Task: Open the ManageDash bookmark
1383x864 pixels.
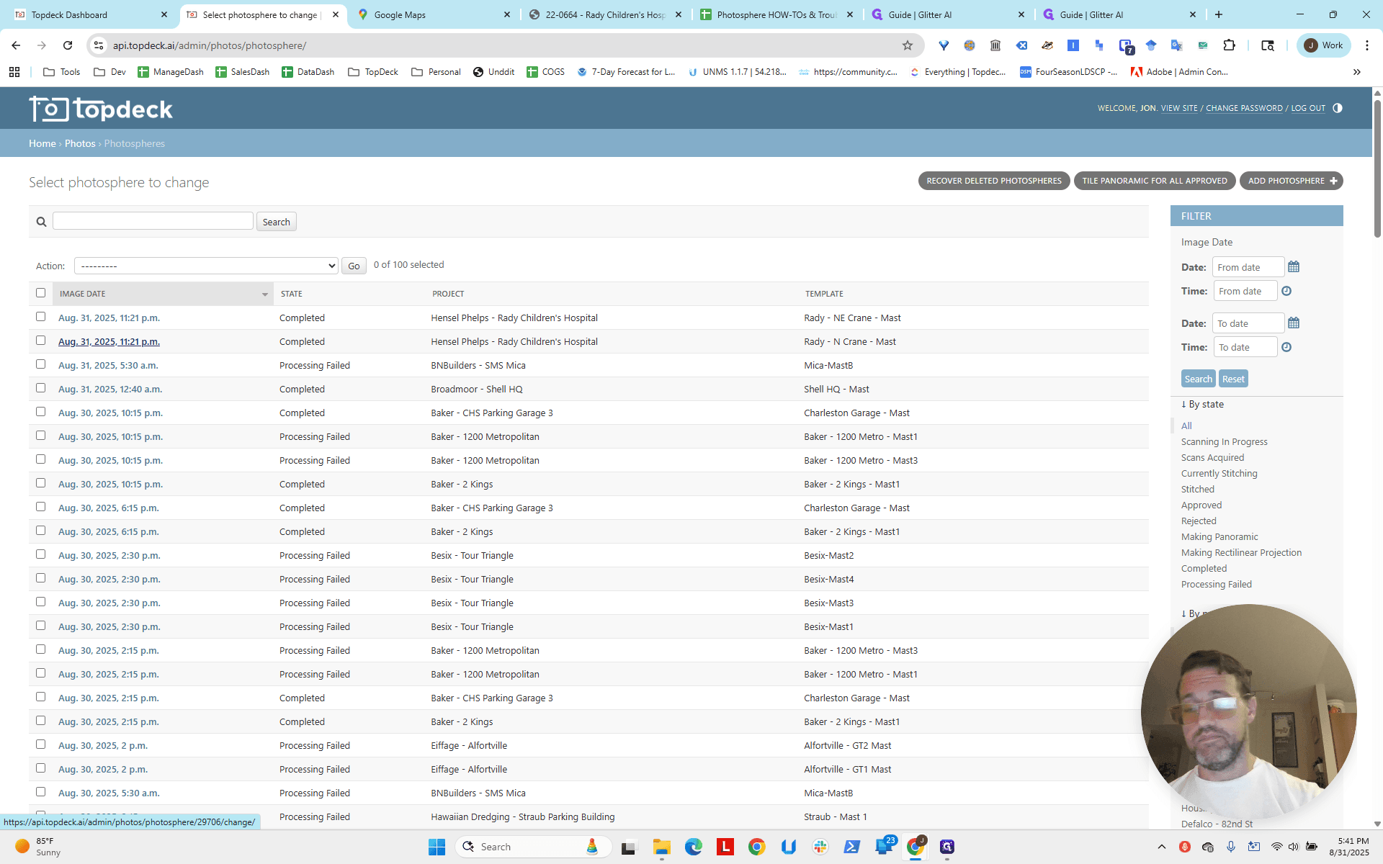Action: coord(171,72)
